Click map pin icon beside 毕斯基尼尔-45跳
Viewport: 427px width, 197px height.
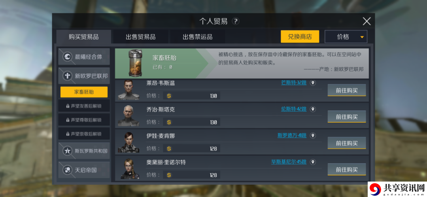tap(313, 162)
